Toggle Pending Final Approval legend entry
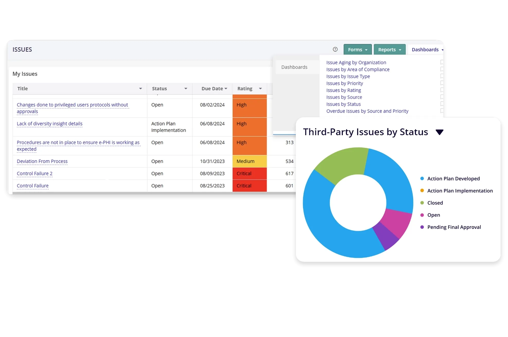This screenshot has height=337, width=508. (454, 227)
